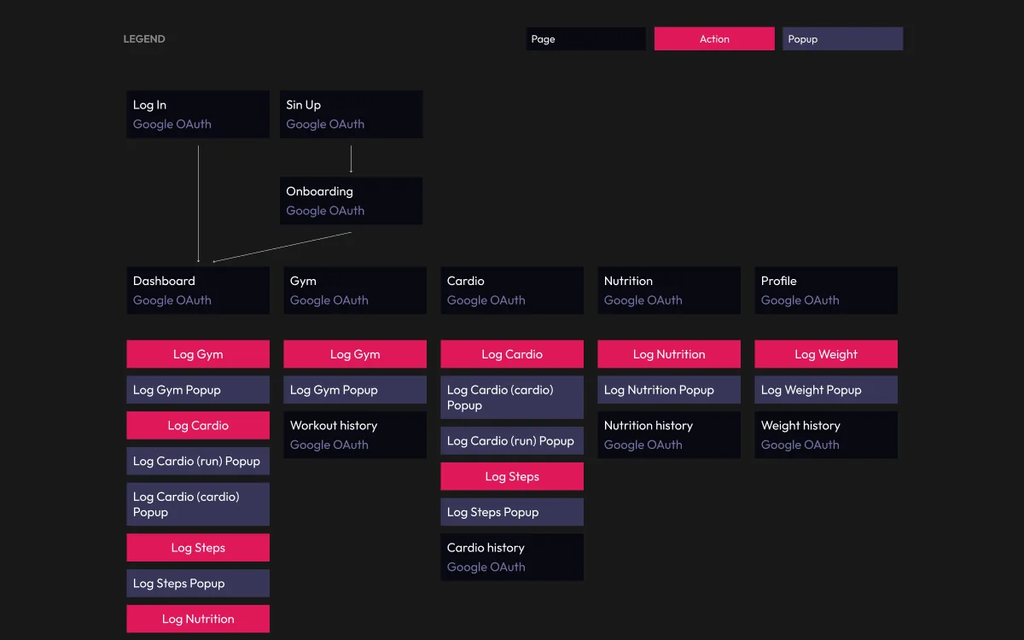Viewport: 1024px width, 640px height.
Task: Select the Log In page card
Action: click(198, 114)
